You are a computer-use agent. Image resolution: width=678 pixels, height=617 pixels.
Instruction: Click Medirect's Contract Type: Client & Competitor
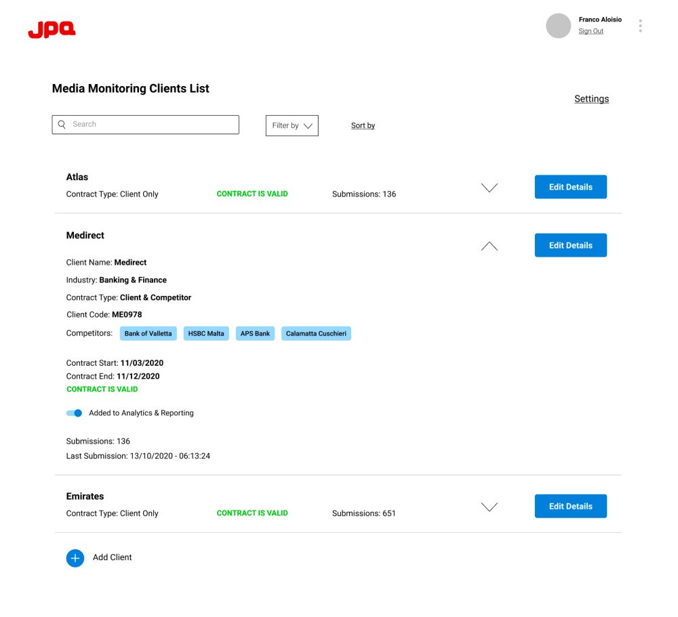point(128,298)
